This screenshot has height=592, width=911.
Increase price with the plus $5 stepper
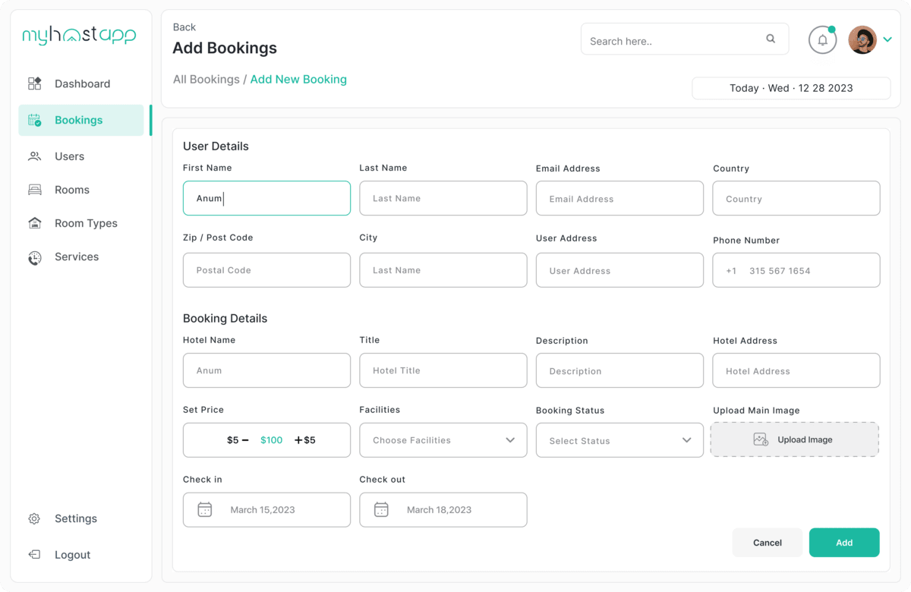pyautogui.click(x=305, y=440)
